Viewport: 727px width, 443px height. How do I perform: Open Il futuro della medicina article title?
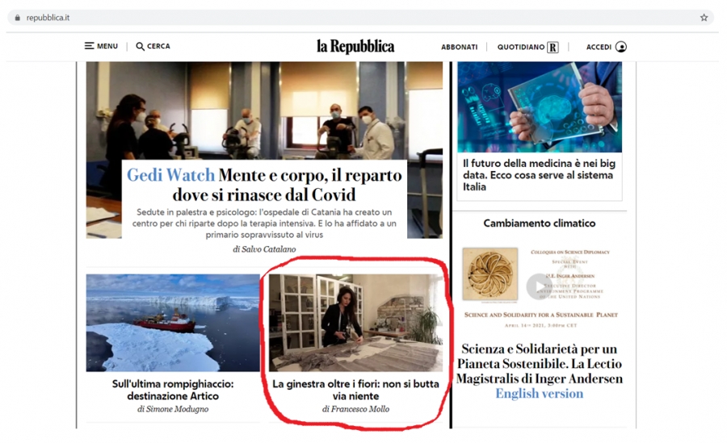[539, 175]
